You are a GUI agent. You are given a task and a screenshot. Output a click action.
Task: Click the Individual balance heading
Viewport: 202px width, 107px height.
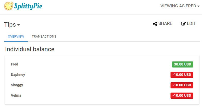pyautogui.click(x=30, y=49)
